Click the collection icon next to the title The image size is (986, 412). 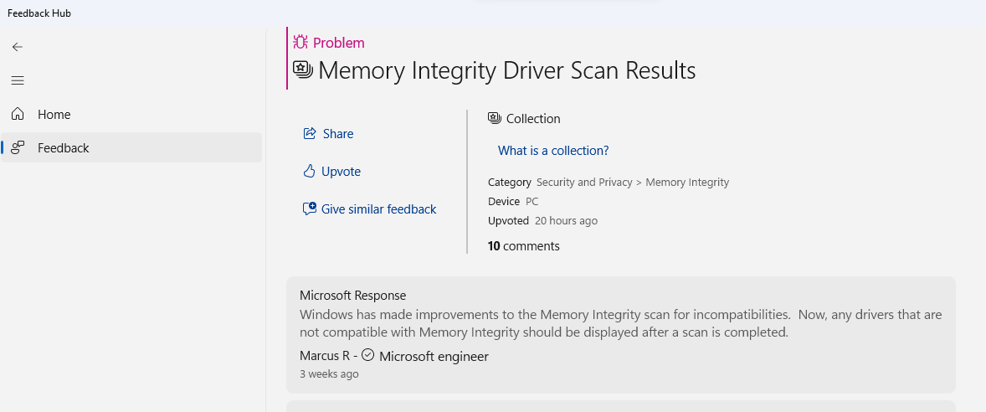point(303,70)
